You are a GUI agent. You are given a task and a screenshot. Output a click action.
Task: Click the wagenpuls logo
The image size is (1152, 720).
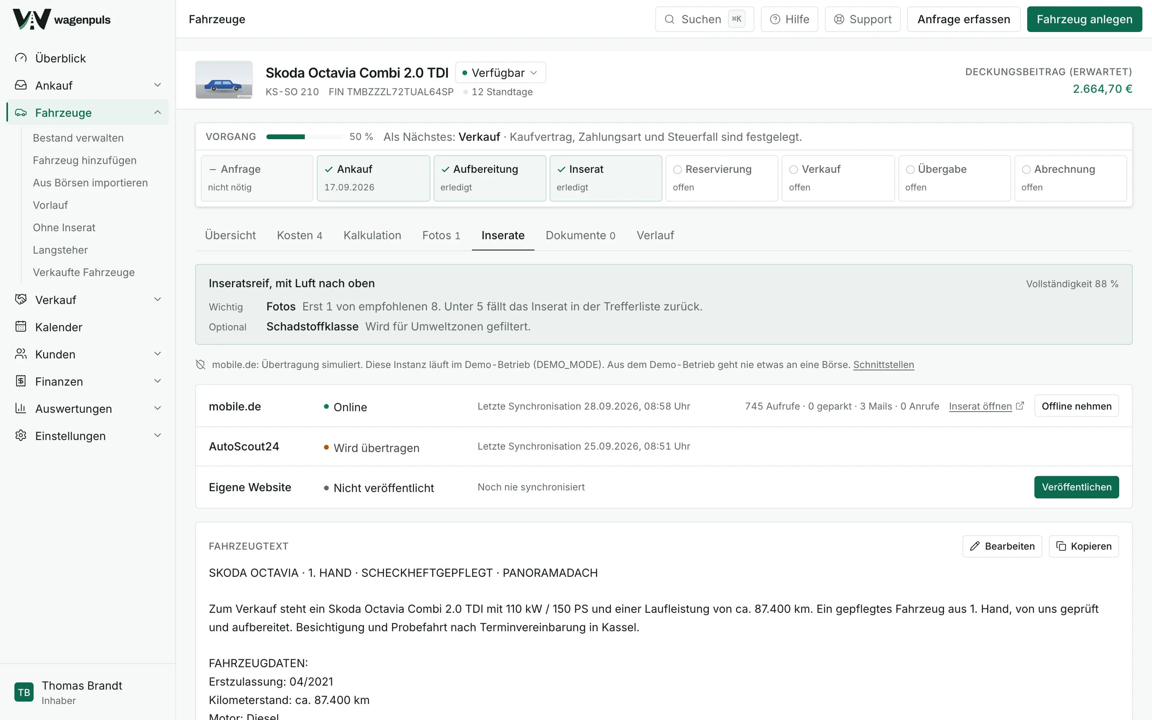(x=62, y=19)
